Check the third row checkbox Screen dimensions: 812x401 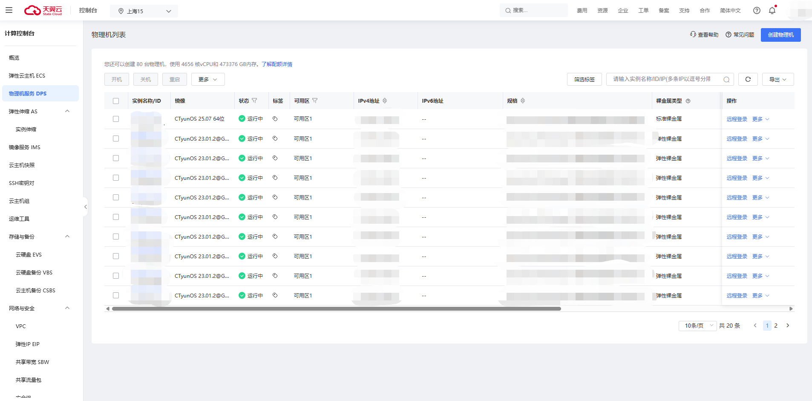tap(116, 158)
